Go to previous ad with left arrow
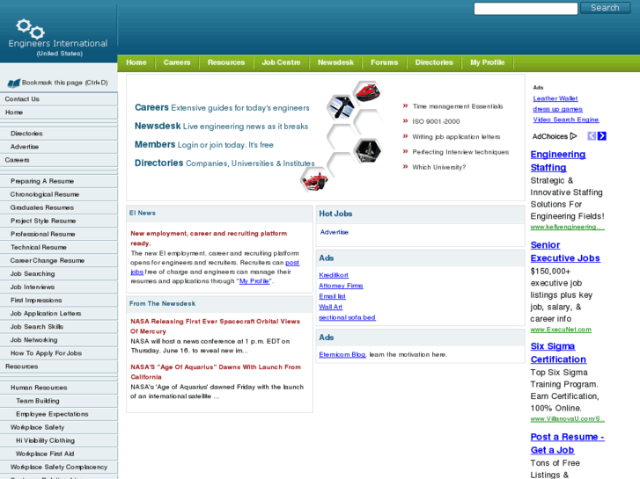Screen dimensions: 640x479 (592, 136)
